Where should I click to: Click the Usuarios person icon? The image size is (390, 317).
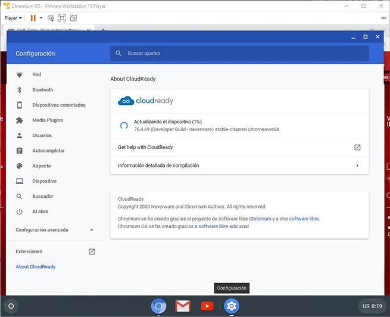[x=20, y=136]
